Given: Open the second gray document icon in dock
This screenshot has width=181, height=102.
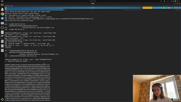Looking at the screenshot, I should pyautogui.click(x=2, y=46).
